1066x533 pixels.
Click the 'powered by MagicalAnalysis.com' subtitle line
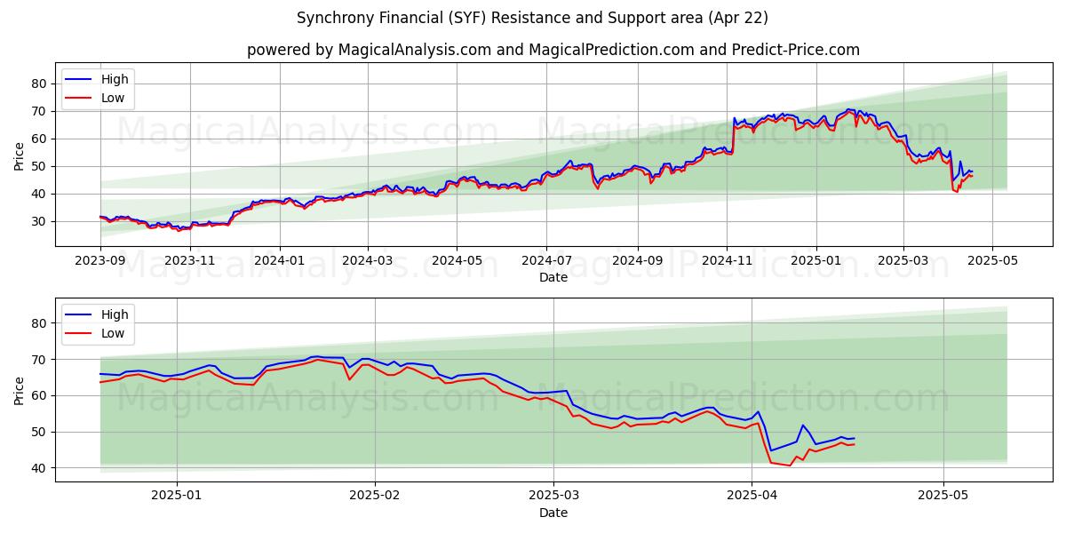tap(553, 50)
